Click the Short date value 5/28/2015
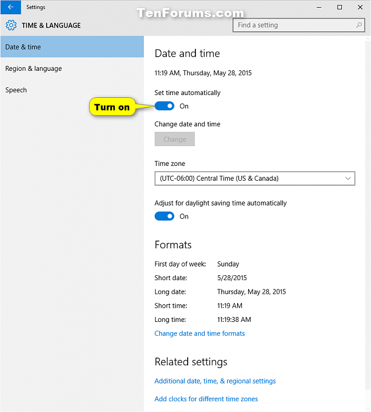The width and height of the screenshot is (371, 412). coord(232,278)
